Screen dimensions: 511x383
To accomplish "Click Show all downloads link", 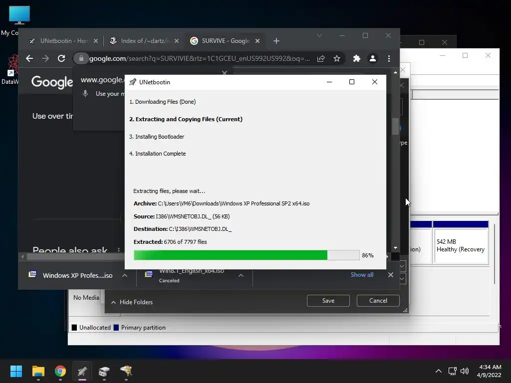I will 362,275.
